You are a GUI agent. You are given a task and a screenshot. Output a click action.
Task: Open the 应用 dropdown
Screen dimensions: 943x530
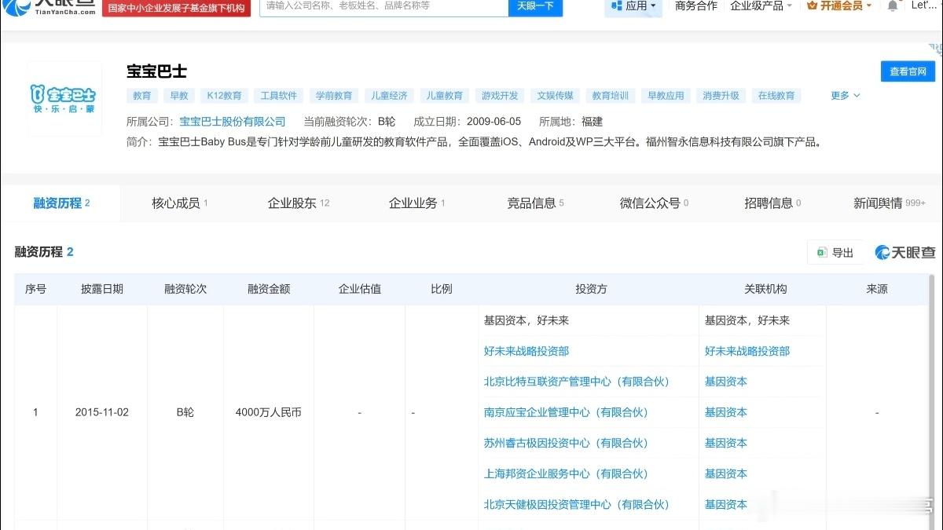coord(633,6)
